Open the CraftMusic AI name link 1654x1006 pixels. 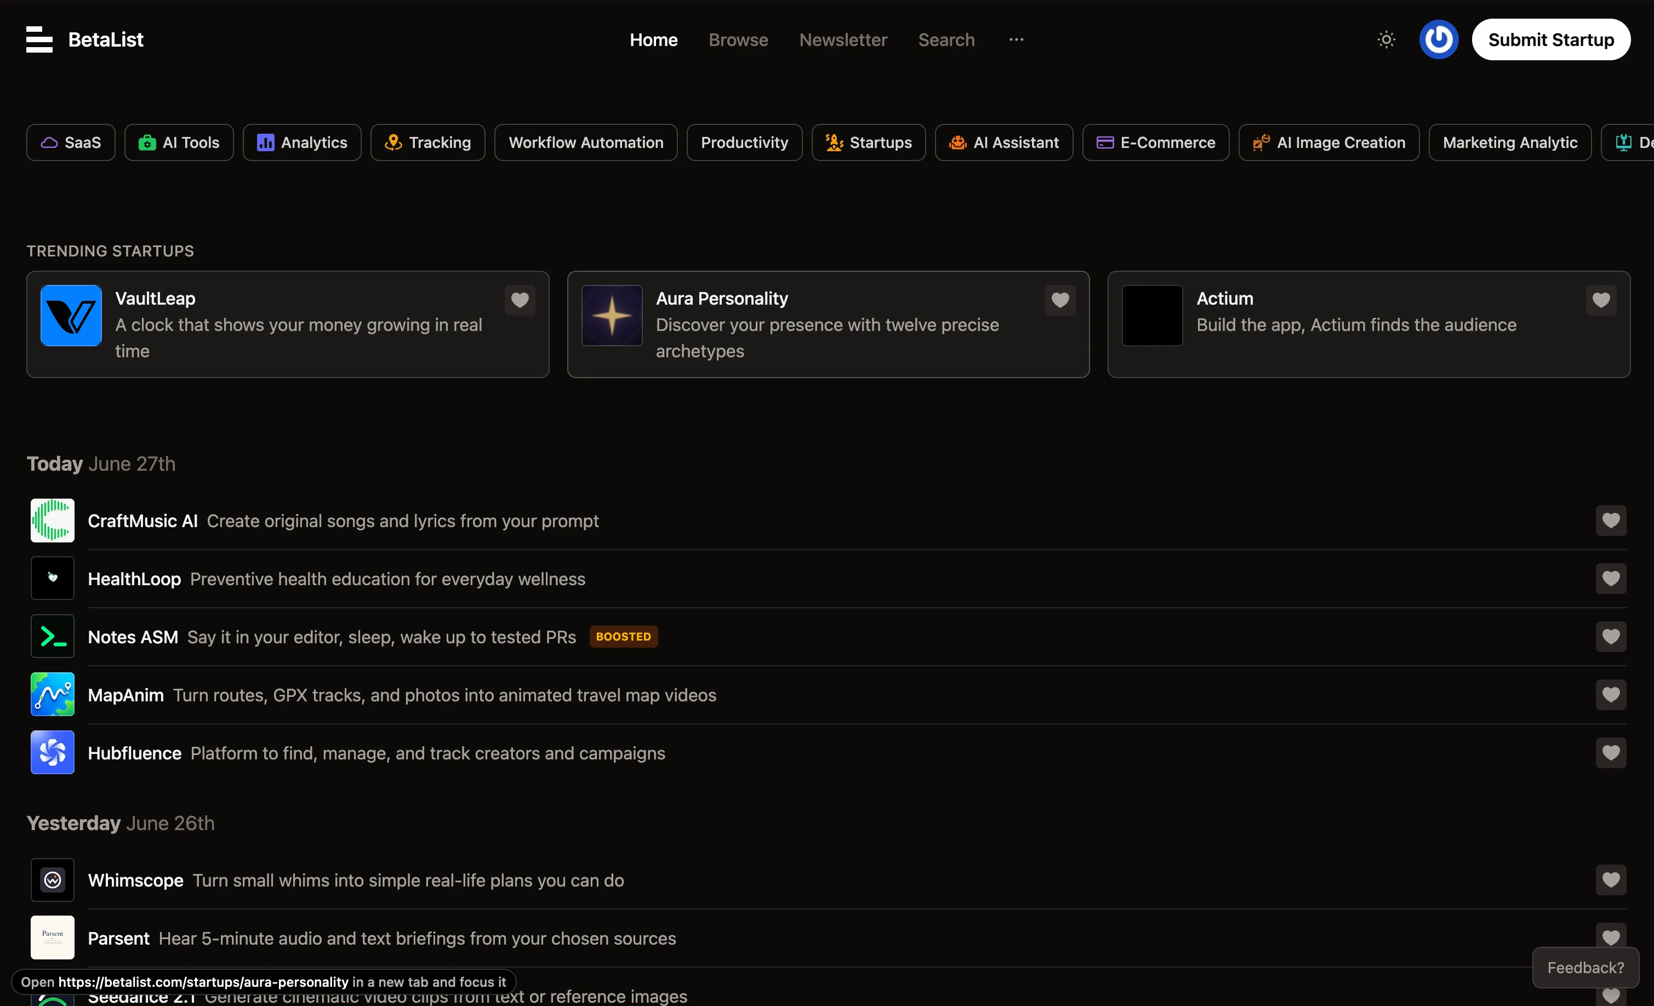[143, 521]
